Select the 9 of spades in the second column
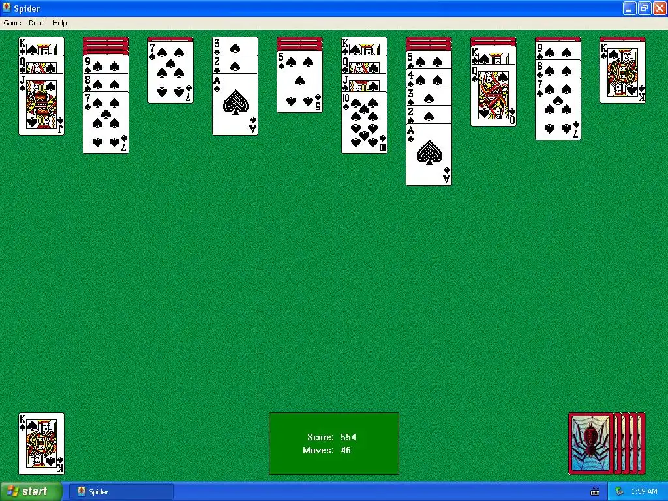This screenshot has height=501, width=668. point(106,65)
